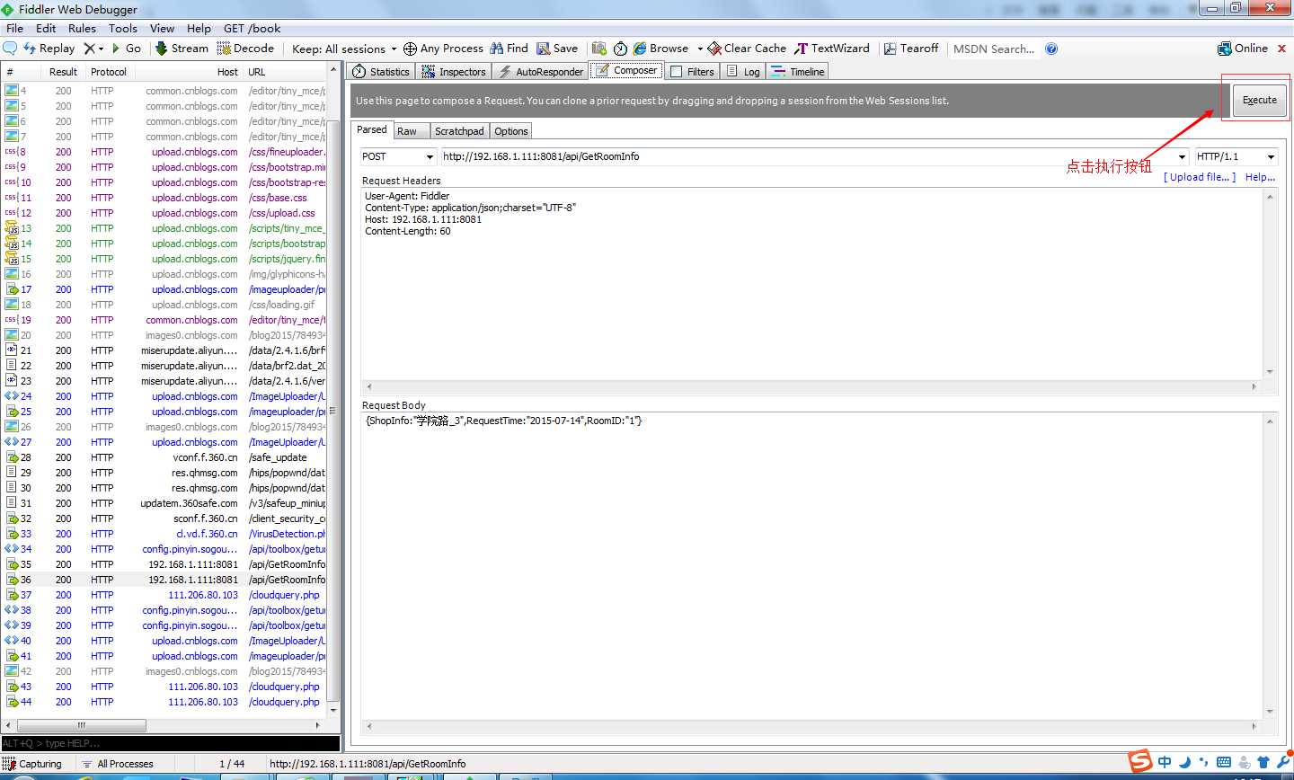This screenshot has height=780, width=1294.
Task: Click the camera screenshot toolbar icon
Action: (x=598, y=49)
